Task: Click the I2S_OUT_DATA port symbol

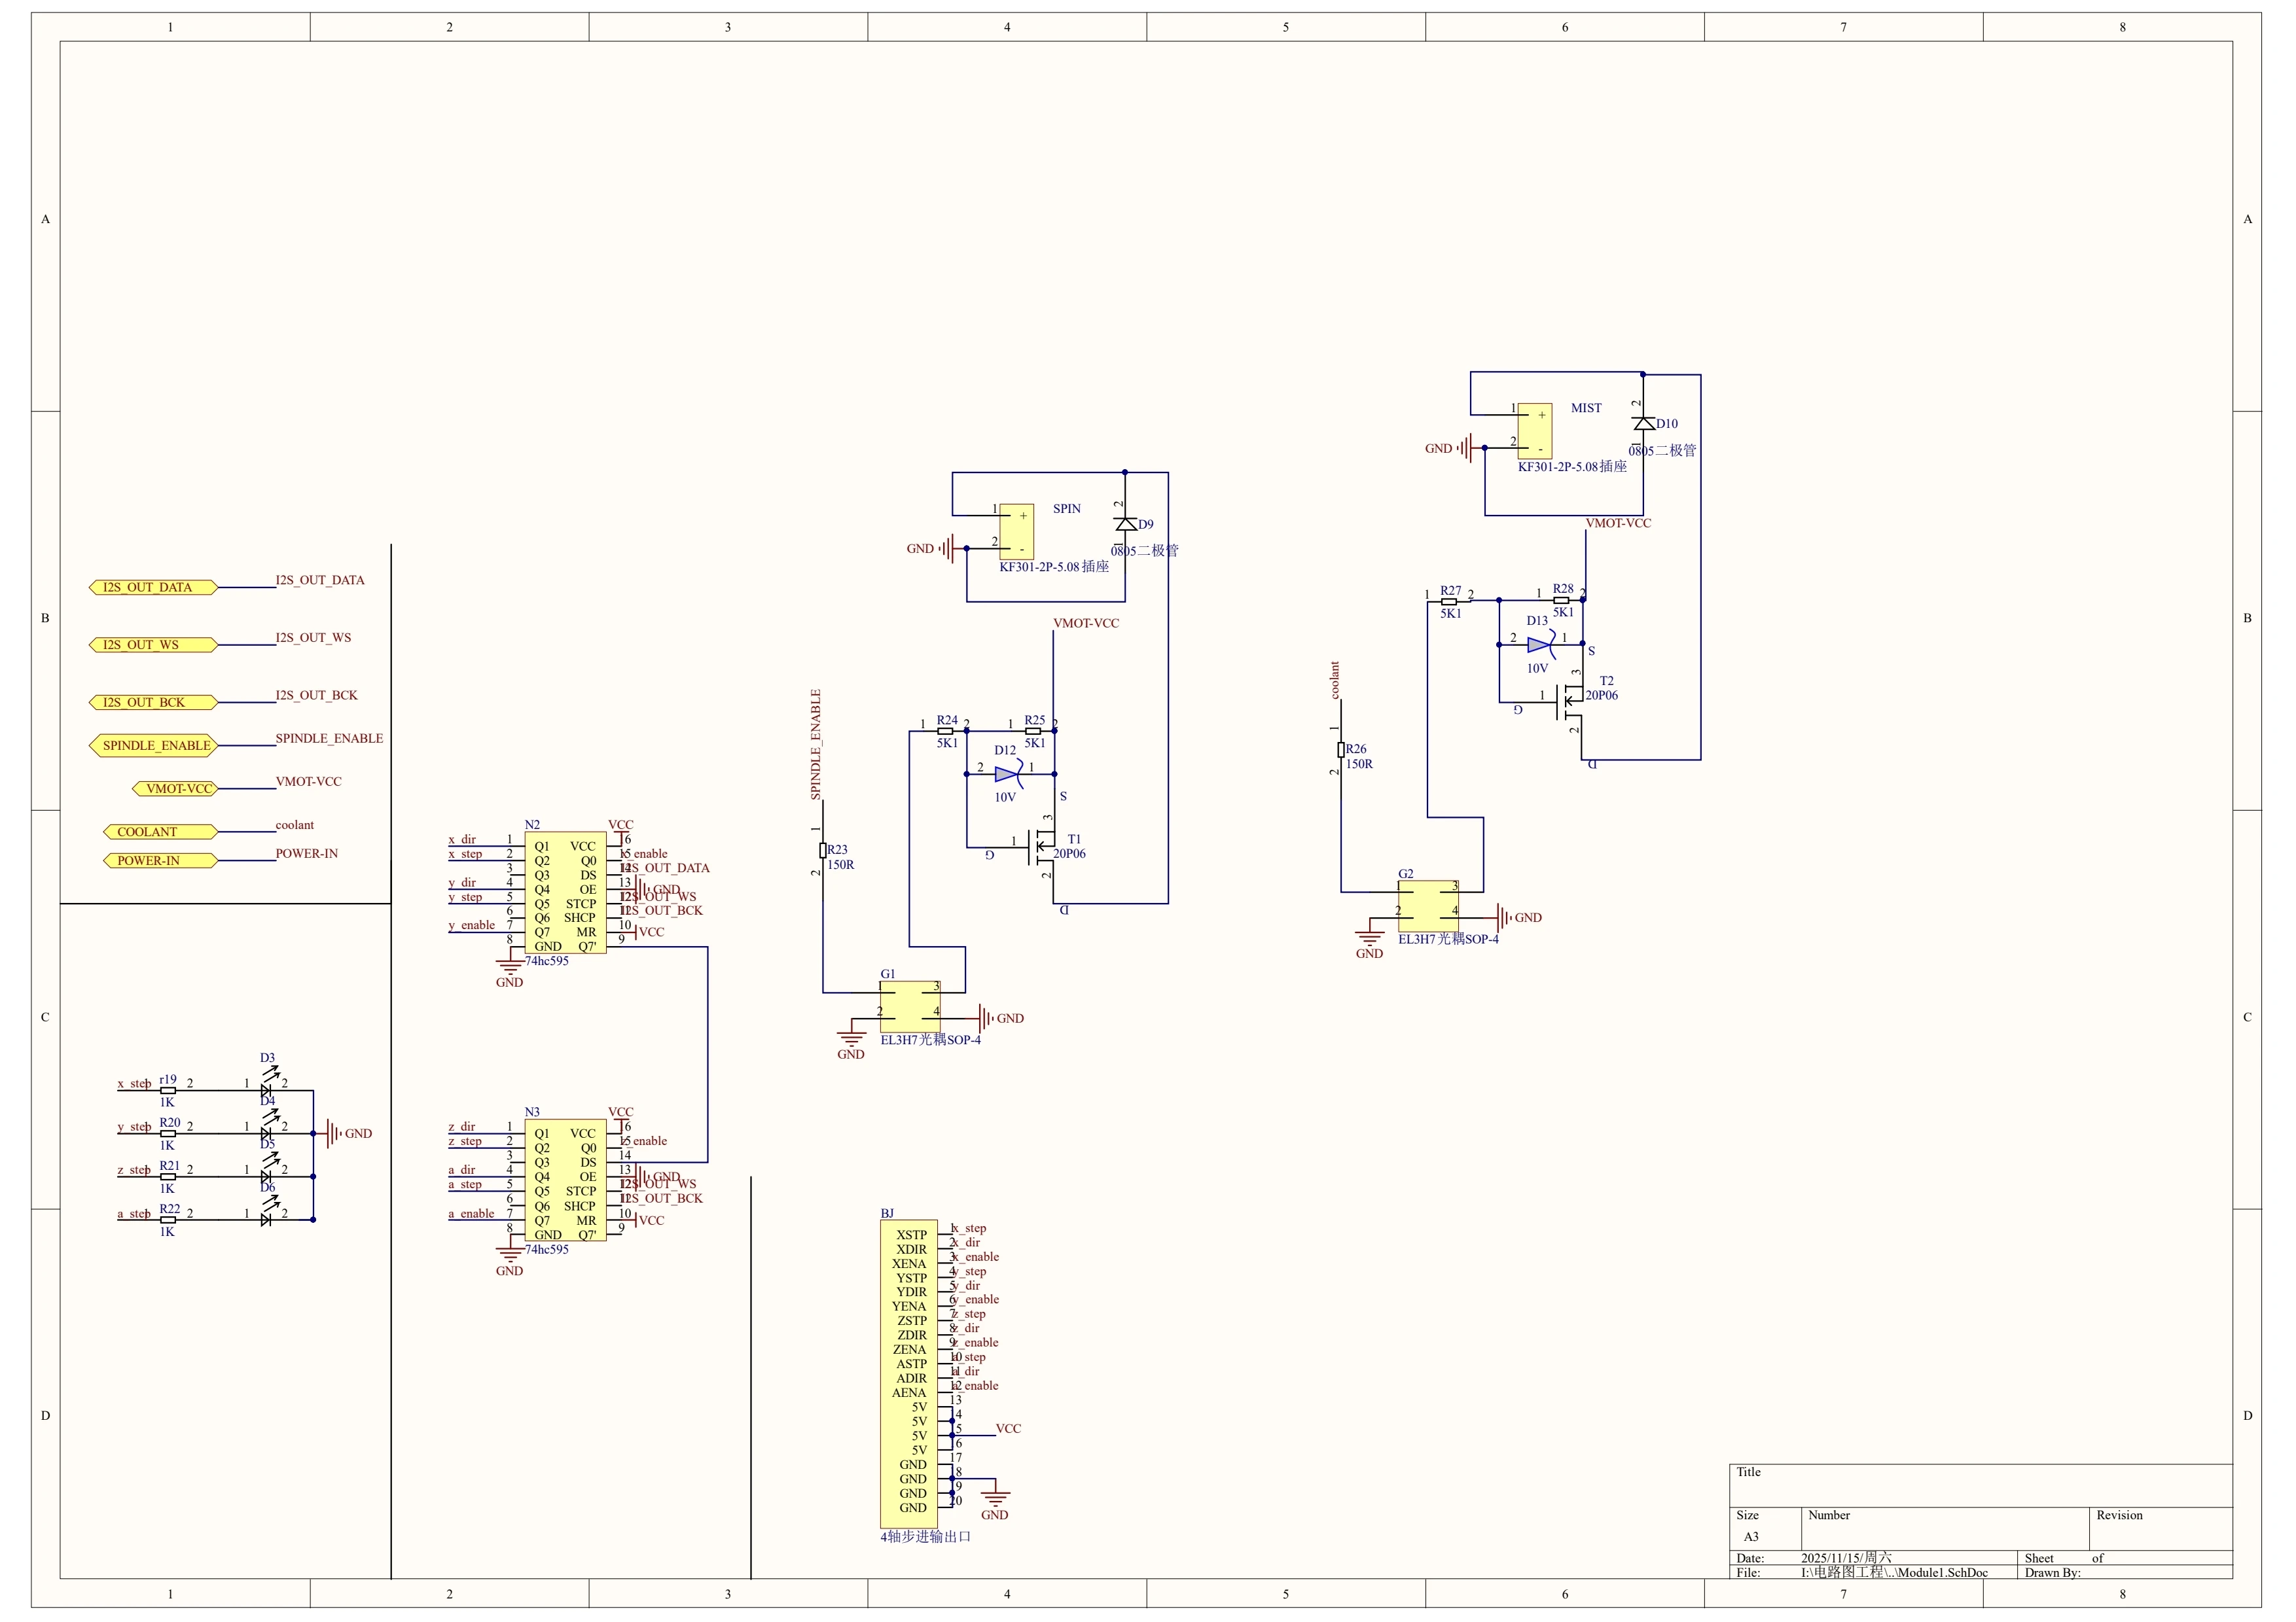Action: (153, 588)
